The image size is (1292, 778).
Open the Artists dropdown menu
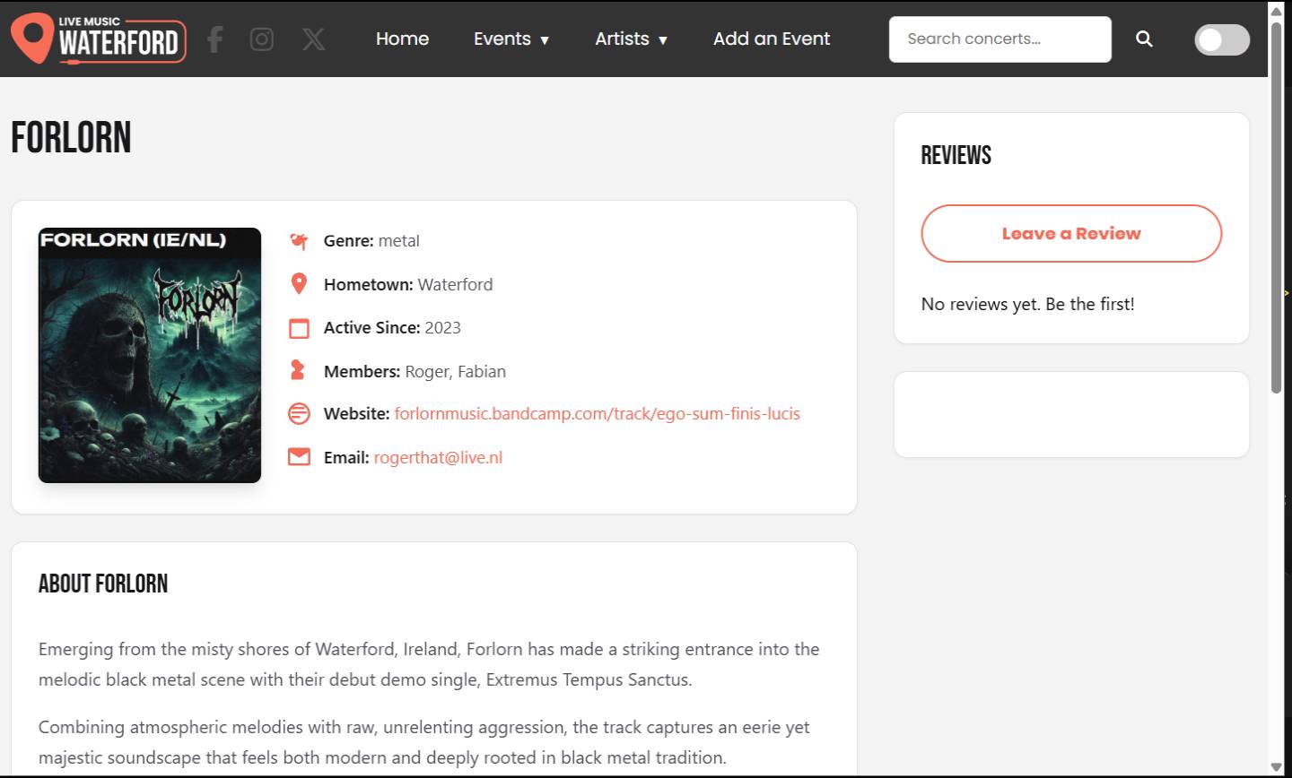[x=632, y=39]
